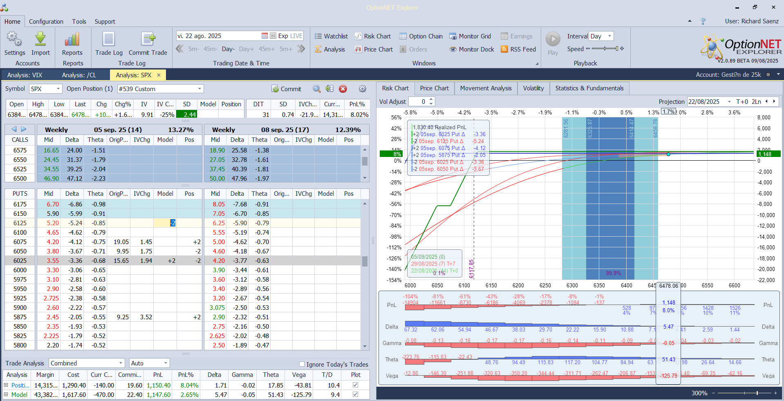Open position settings gear icon

362,89
